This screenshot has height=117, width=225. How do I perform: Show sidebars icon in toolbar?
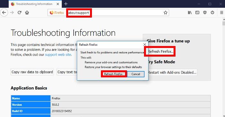pyautogui.click(x=197, y=12)
